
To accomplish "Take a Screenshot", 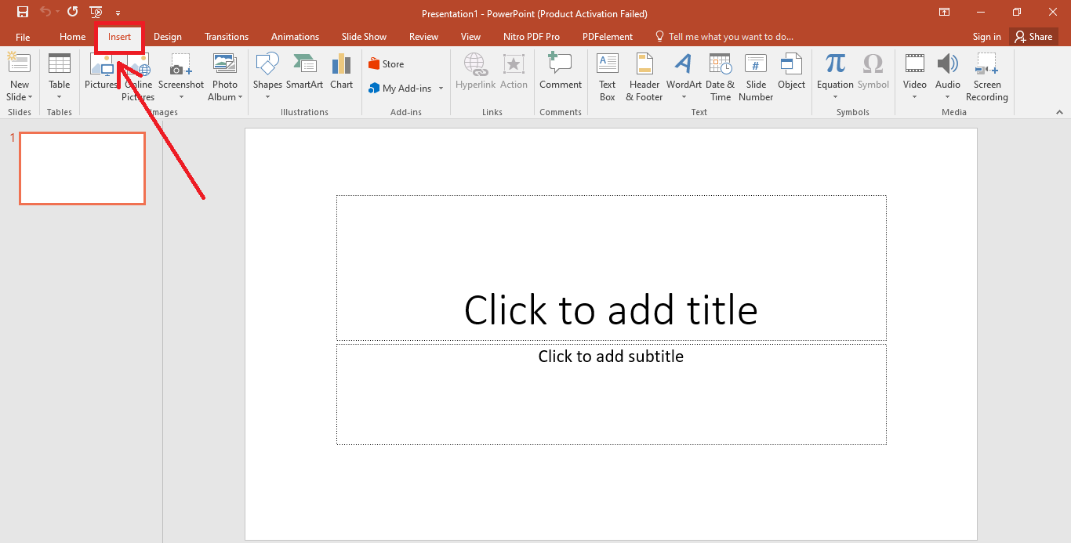I will [x=181, y=76].
